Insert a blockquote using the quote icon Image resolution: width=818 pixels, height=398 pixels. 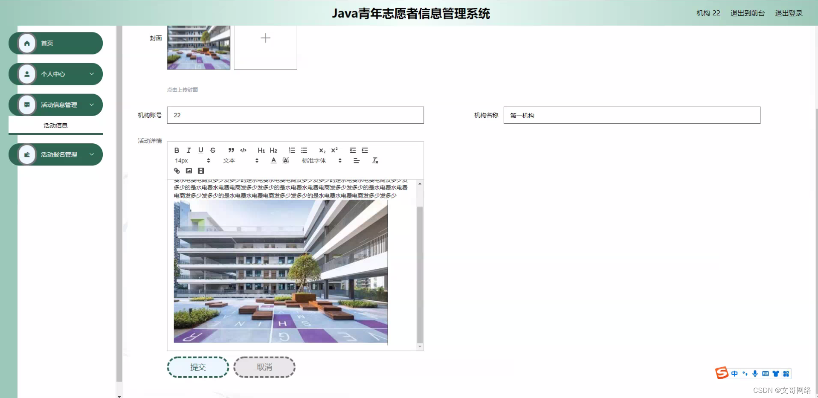[x=231, y=150]
